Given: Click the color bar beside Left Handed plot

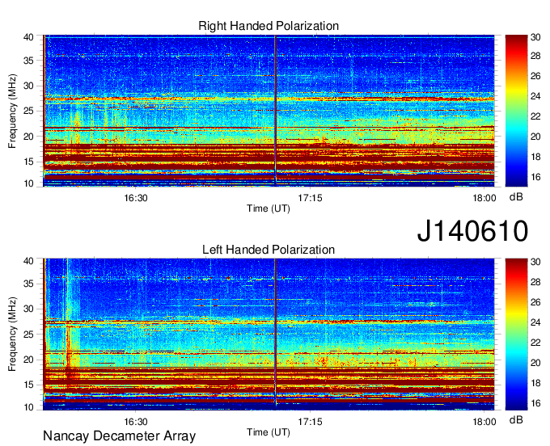Looking at the screenshot, I should pos(516,334).
